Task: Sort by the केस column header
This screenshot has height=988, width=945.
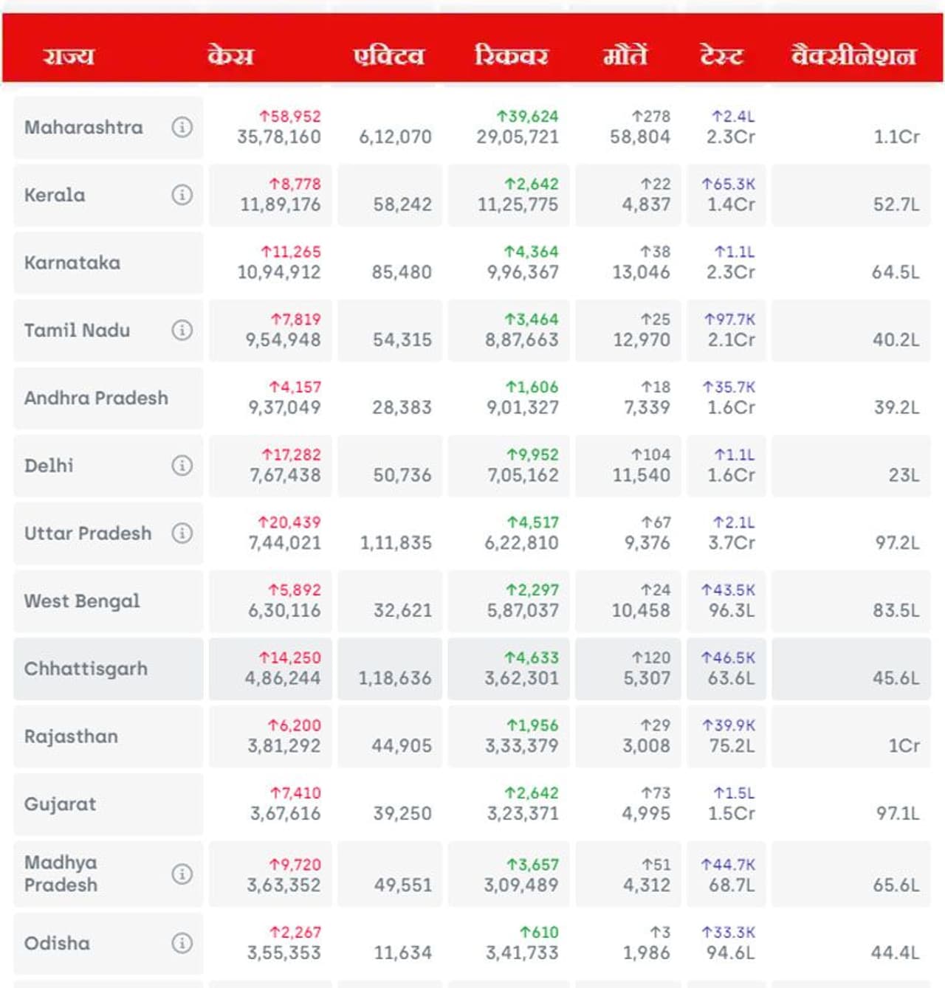Action: coord(230,56)
